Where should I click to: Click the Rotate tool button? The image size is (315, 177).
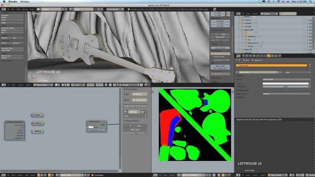12,18
